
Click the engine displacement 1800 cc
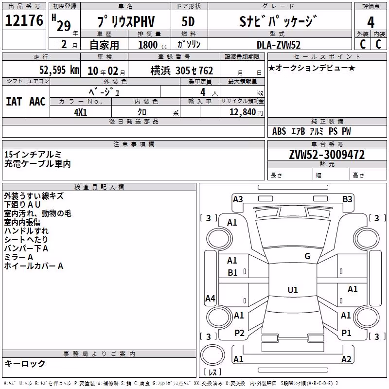[153, 45]
